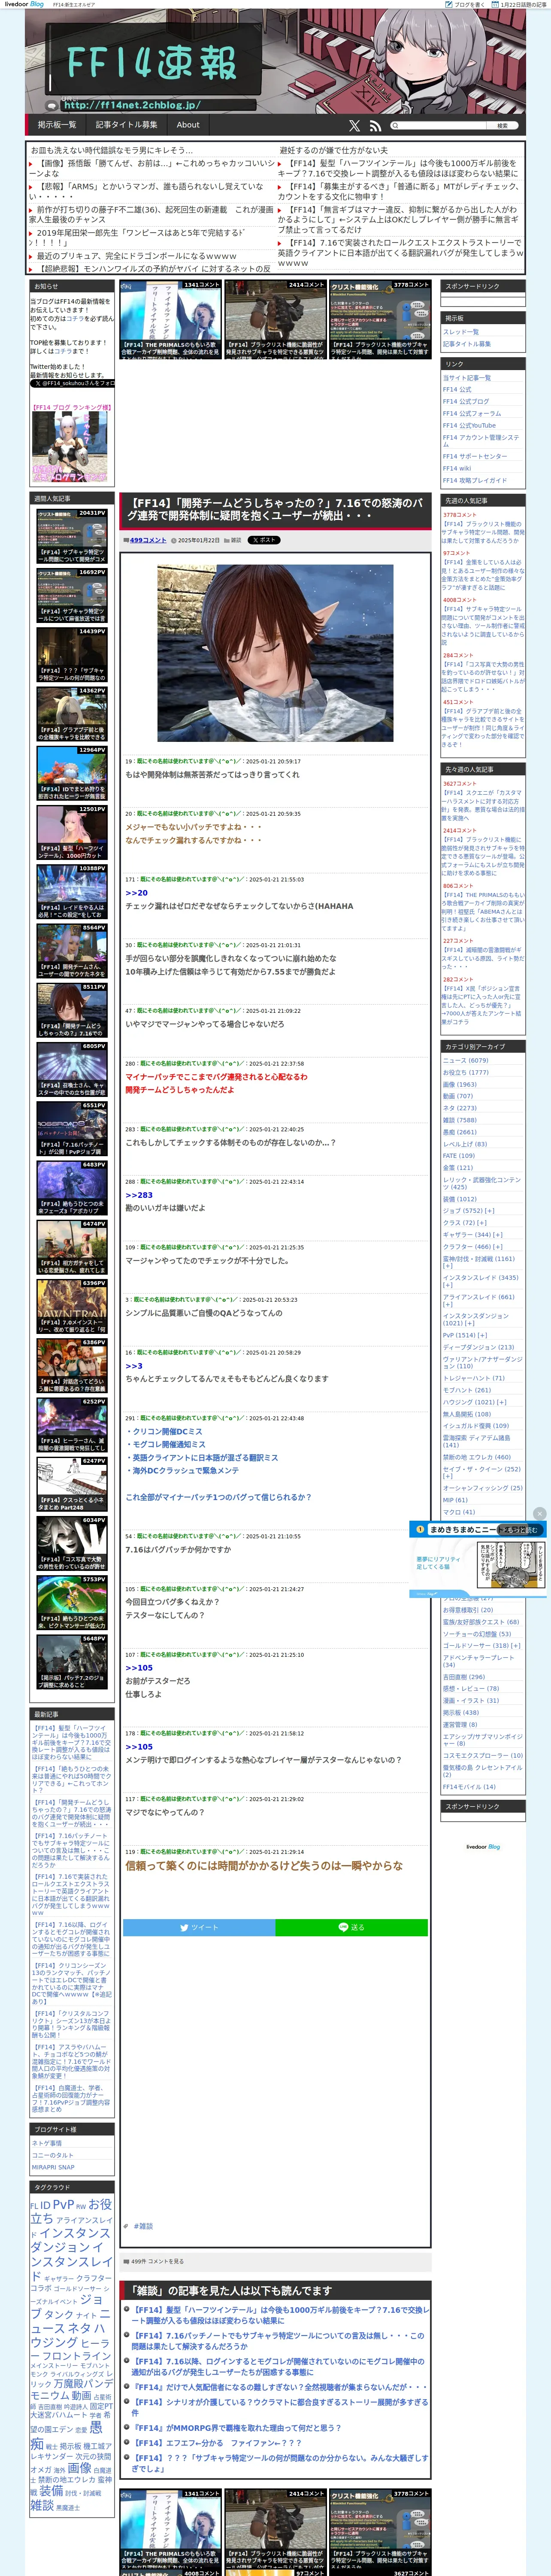This screenshot has width=551, height=2576.
Task: Open スレッド一覧 in the 掲示板 sidebar
Action: point(461,332)
